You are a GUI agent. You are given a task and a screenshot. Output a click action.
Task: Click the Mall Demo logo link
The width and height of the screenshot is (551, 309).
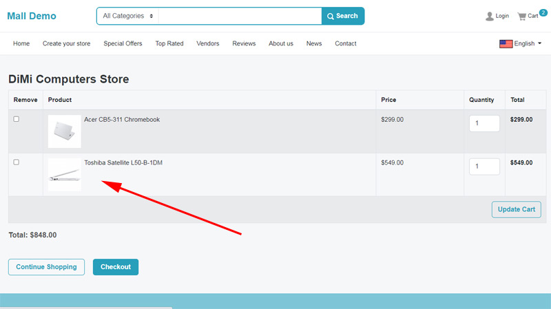pyautogui.click(x=32, y=16)
